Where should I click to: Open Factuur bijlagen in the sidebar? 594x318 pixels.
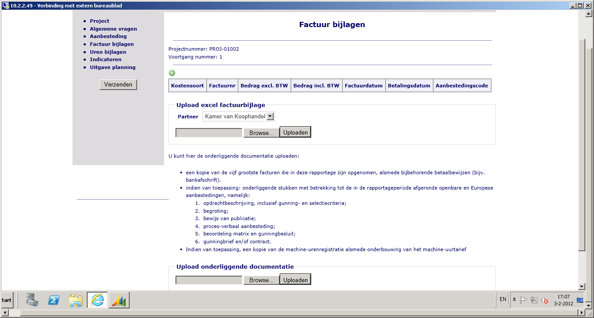pos(112,44)
